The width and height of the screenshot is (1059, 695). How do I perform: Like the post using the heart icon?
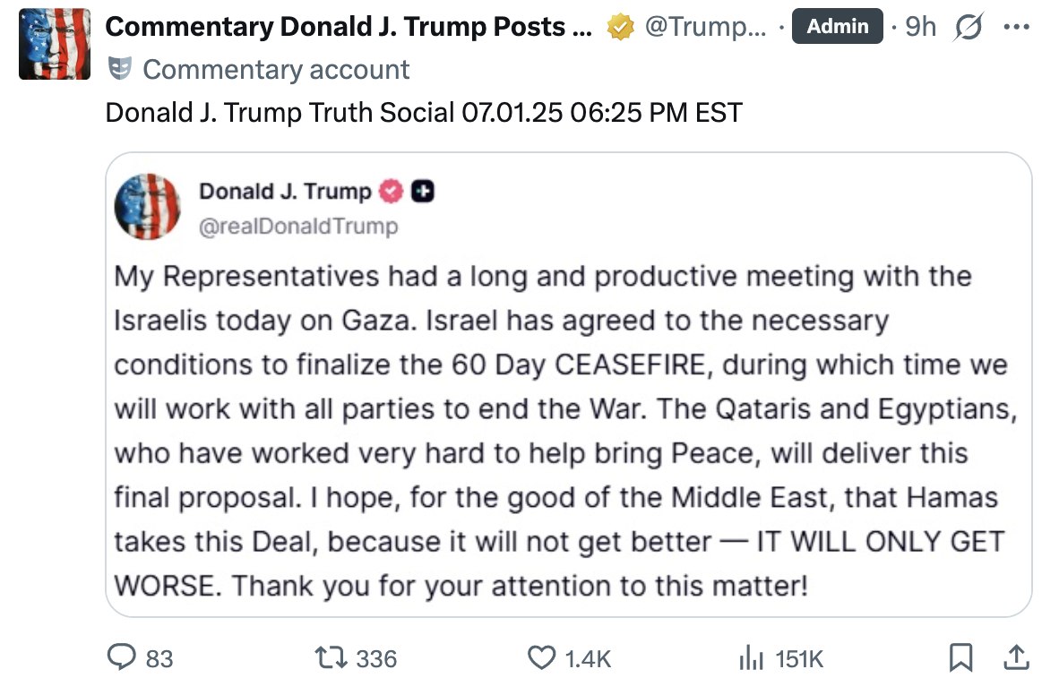543,658
